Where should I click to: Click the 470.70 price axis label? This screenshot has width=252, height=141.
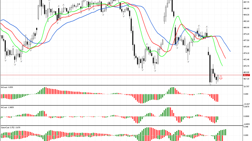pyautogui.click(x=246, y=66)
